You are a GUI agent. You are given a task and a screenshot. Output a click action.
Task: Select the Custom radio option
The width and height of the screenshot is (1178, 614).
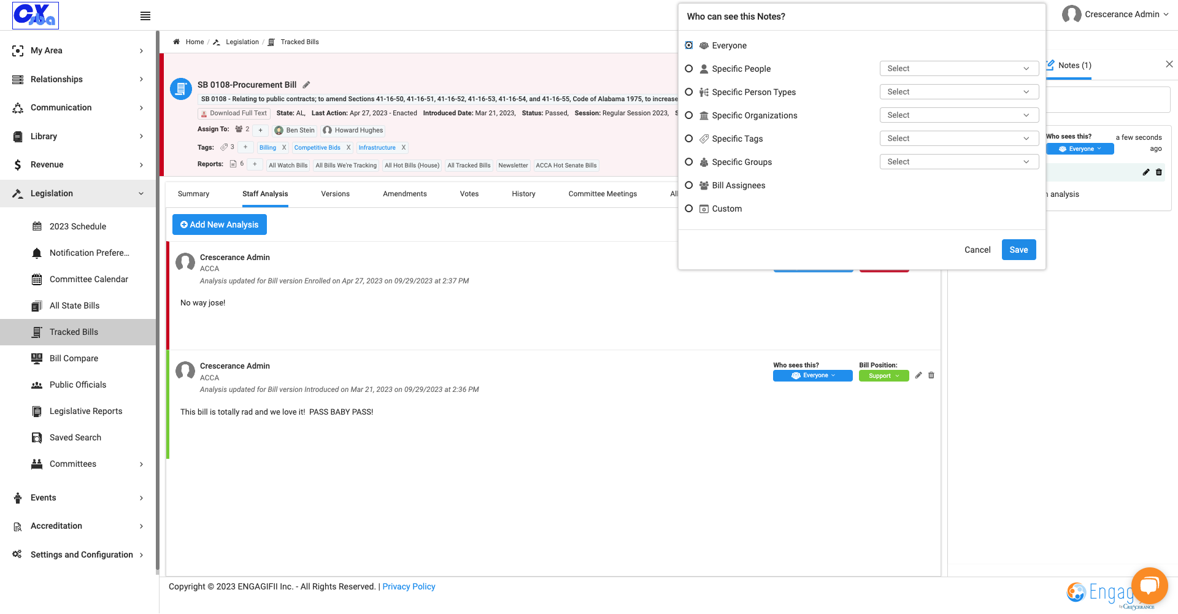pyautogui.click(x=689, y=209)
